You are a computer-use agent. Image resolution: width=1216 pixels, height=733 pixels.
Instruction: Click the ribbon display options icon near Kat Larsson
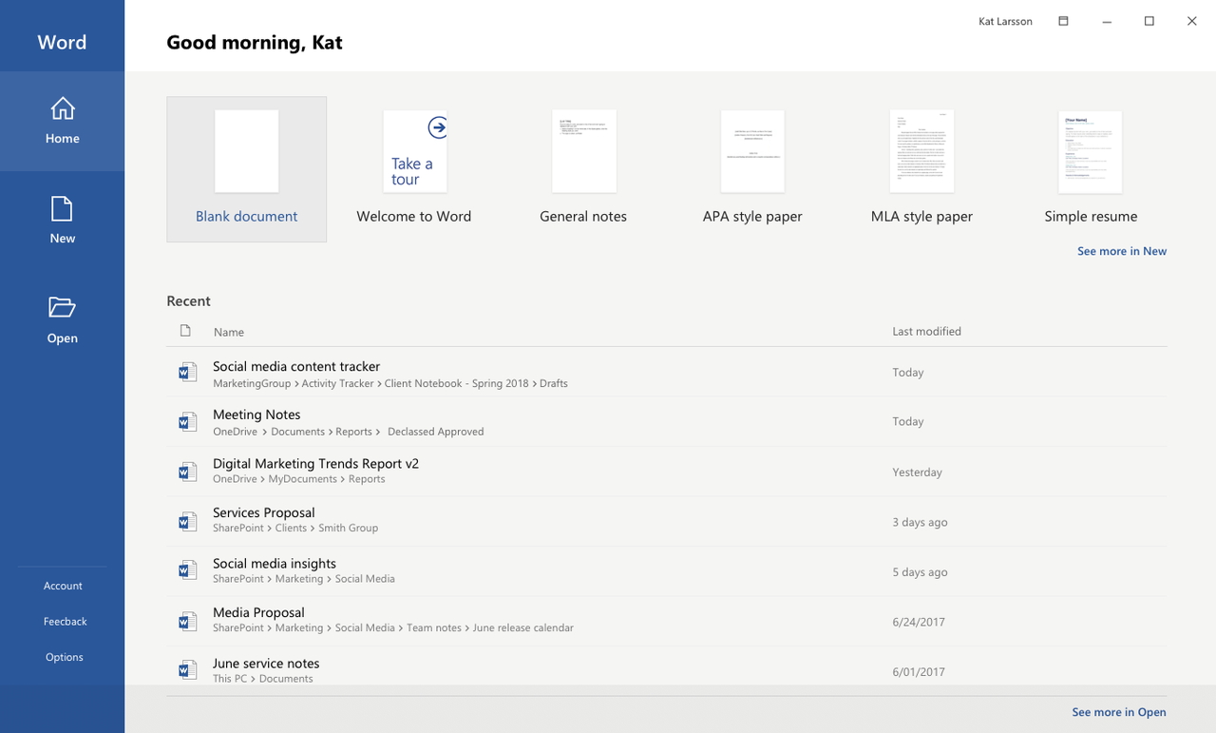[x=1063, y=20]
